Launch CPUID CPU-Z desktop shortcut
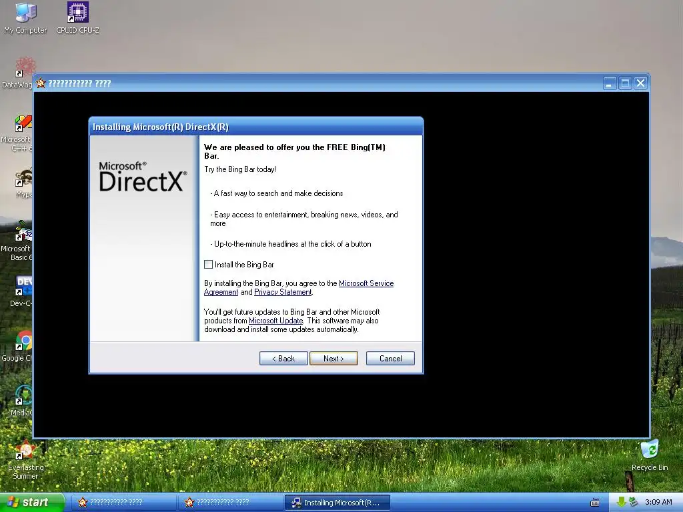This screenshot has height=512, width=683. tap(77, 18)
